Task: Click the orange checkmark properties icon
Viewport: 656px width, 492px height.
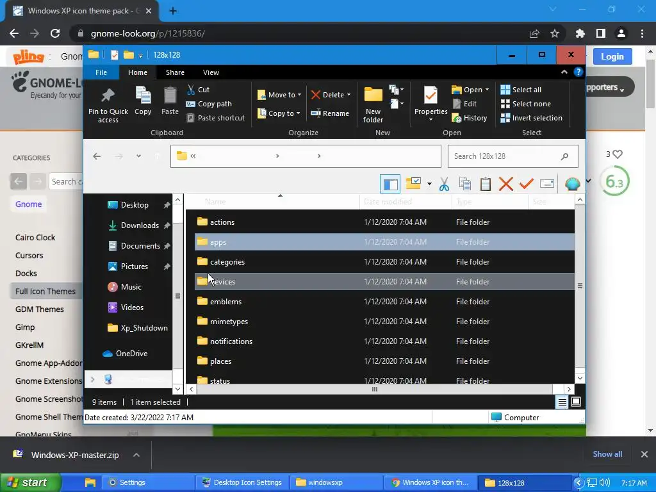Action: coord(527,184)
